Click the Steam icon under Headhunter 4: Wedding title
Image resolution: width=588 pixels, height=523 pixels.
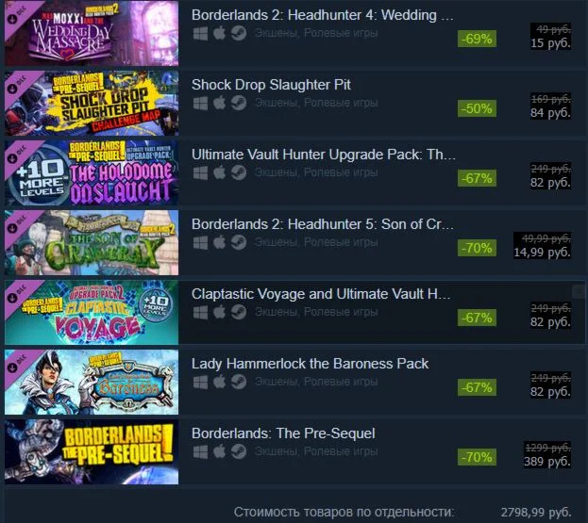(239, 33)
